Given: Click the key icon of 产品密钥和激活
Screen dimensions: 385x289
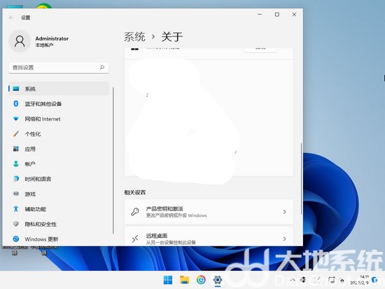Looking at the screenshot, I should [x=135, y=212].
